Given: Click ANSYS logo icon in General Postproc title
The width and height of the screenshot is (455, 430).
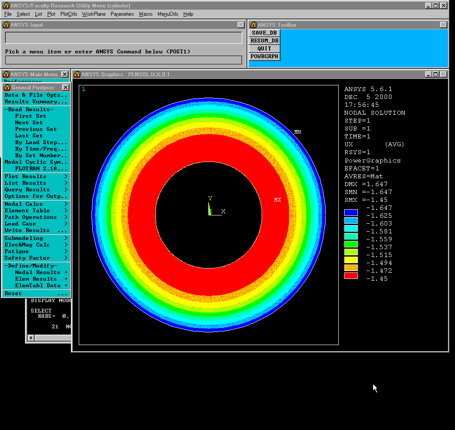Looking at the screenshot, I should click(7, 88).
